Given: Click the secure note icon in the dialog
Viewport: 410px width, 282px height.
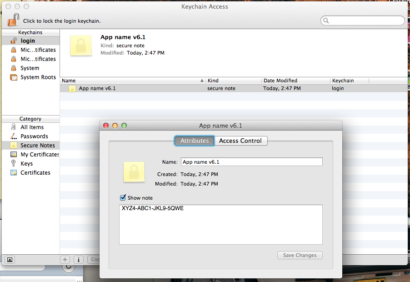Looking at the screenshot, I should click(134, 172).
